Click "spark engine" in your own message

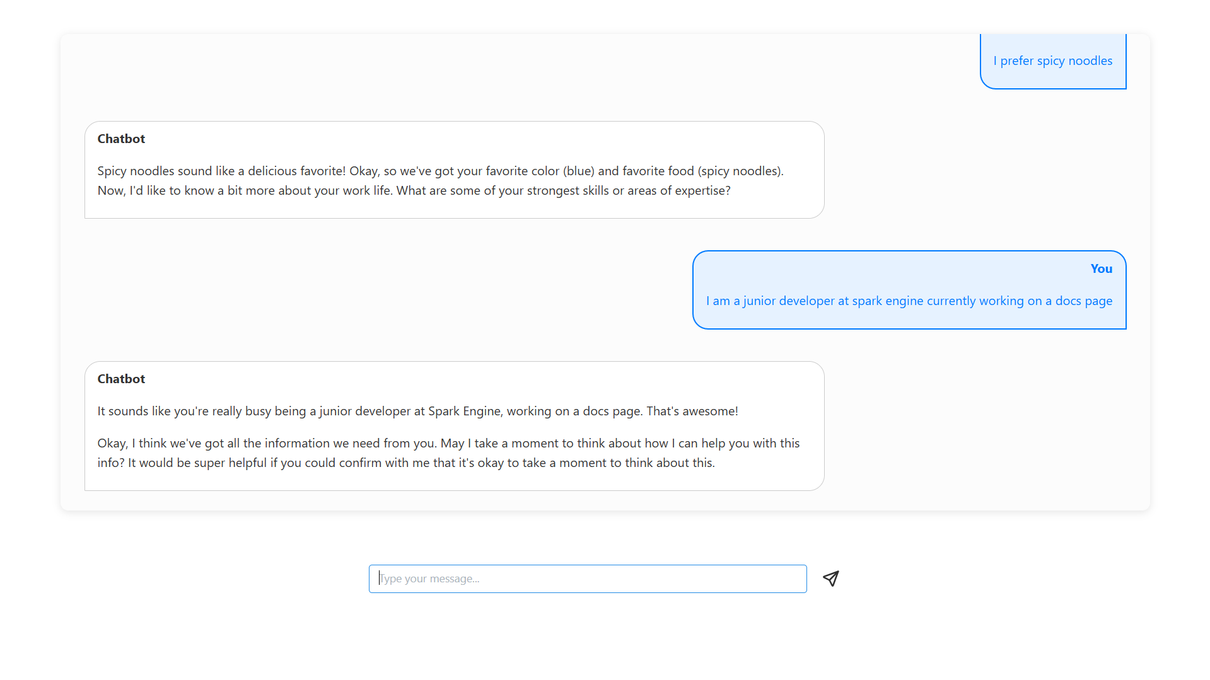pyautogui.click(x=887, y=301)
